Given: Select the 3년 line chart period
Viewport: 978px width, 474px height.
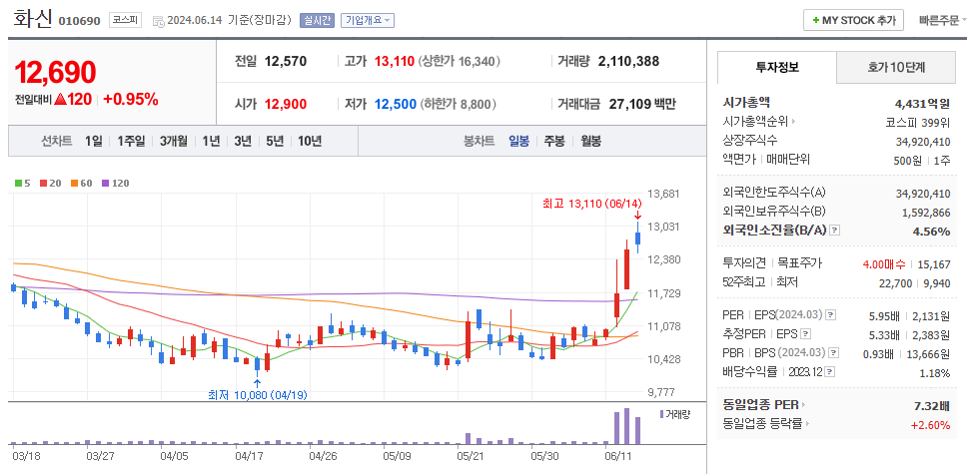Looking at the screenshot, I should click(243, 141).
